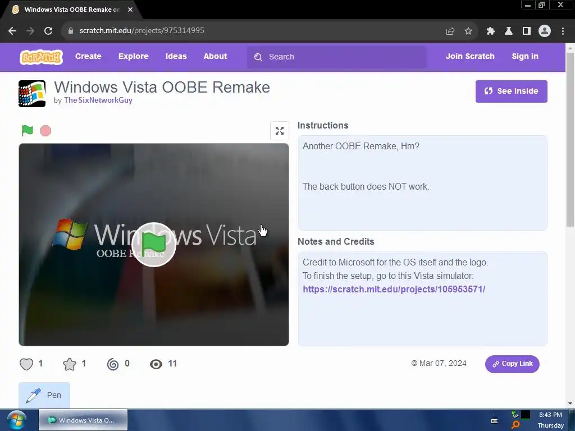The height and width of the screenshot is (431, 575).
Task: Click the views eye icon
Action: (x=156, y=364)
